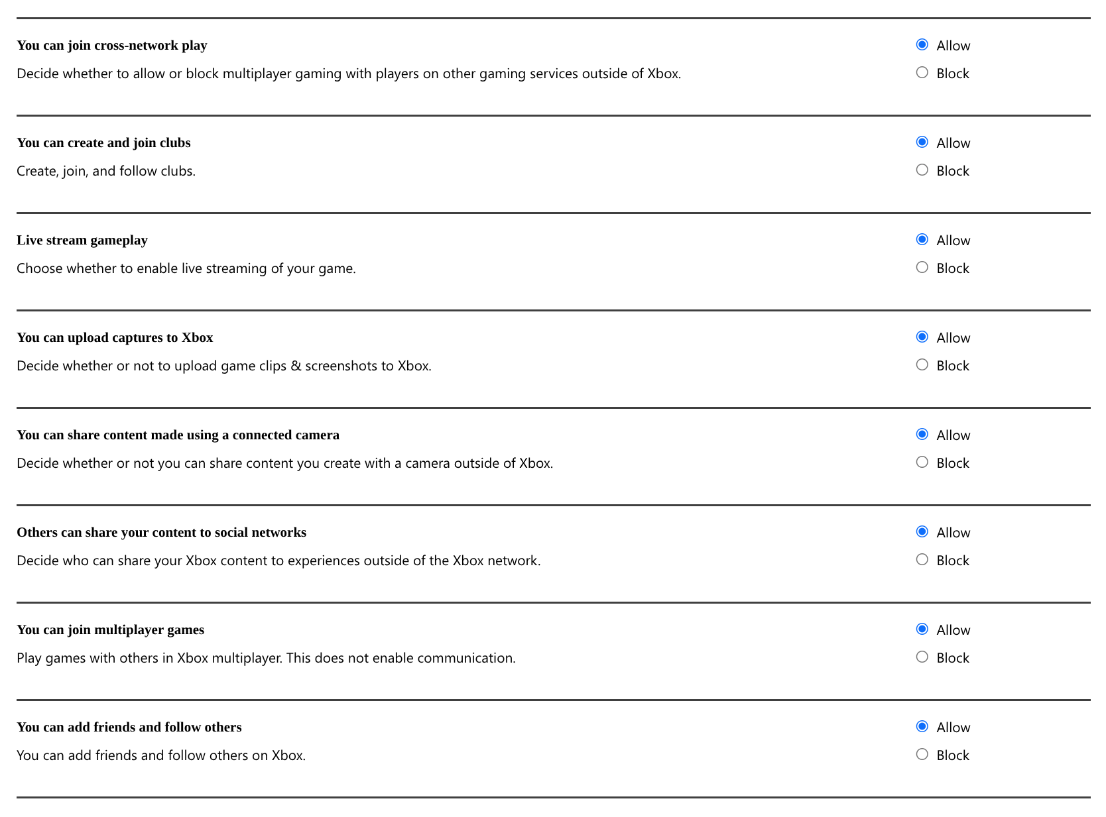
Task: Select Allow for cross-network play
Action: (x=922, y=45)
